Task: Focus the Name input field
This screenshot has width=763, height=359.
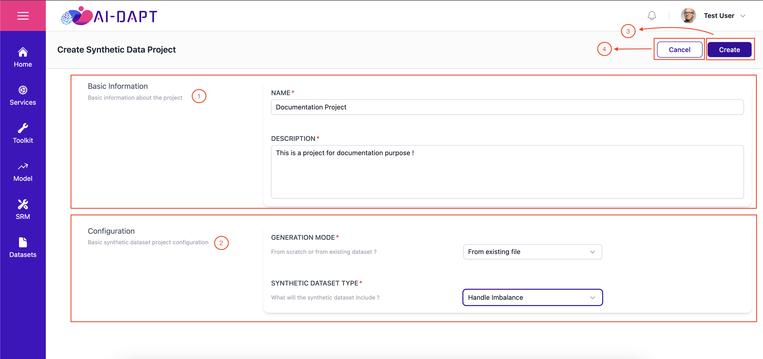Action: coord(507,107)
